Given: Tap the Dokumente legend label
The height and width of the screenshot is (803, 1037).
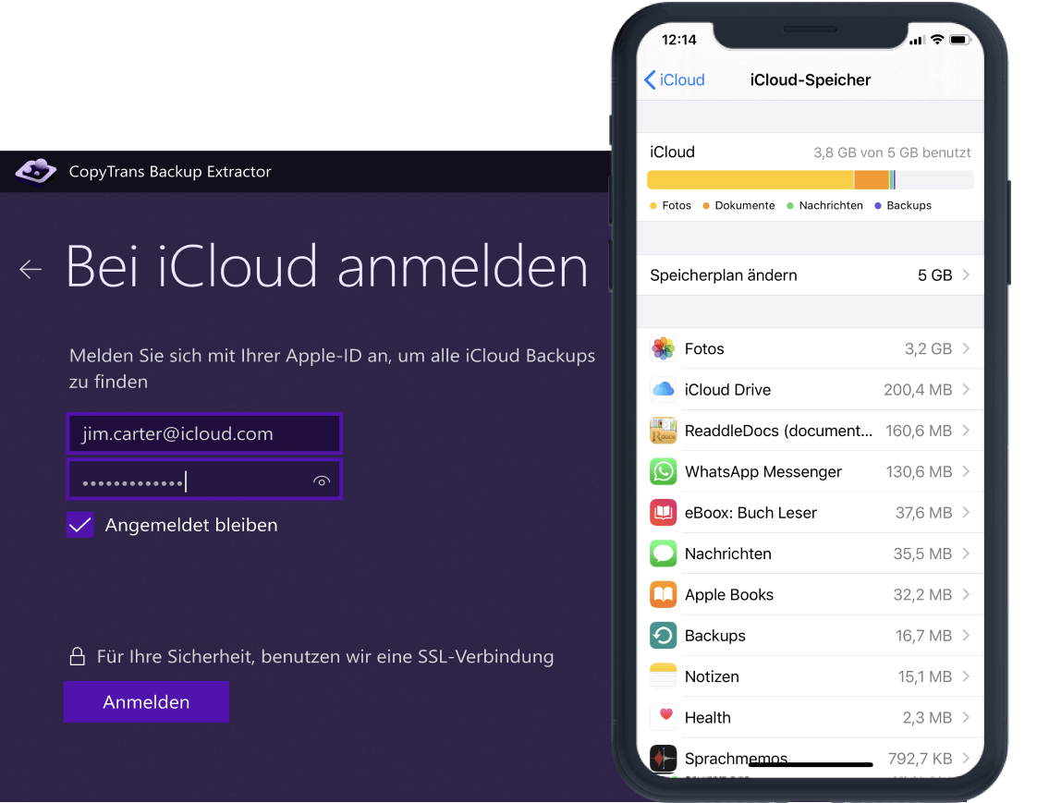Looking at the screenshot, I should click(745, 206).
